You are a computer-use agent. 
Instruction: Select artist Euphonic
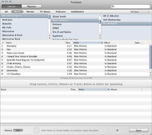[x=75, y=36]
